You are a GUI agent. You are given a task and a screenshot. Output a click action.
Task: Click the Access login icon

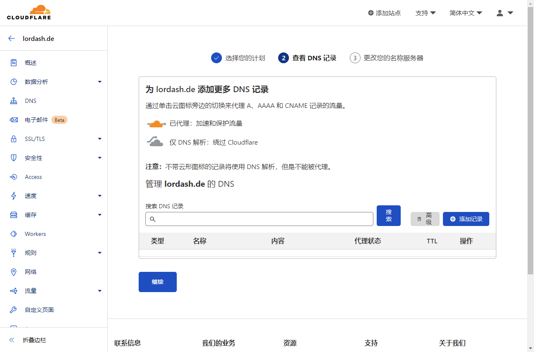point(14,177)
